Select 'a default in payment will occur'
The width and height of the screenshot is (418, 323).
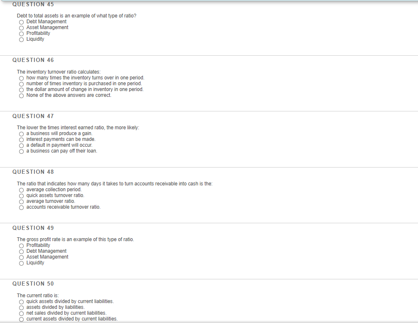(21, 146)
